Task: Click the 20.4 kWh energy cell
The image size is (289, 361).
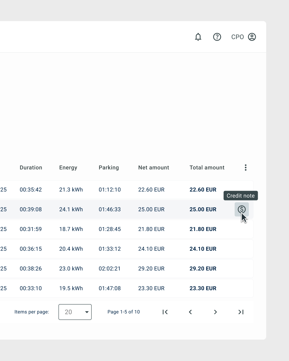Action: [71, 249]
